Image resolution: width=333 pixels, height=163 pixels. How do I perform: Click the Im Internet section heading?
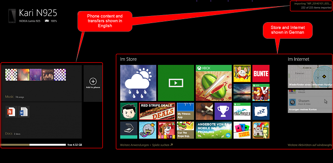pos(298,59)
